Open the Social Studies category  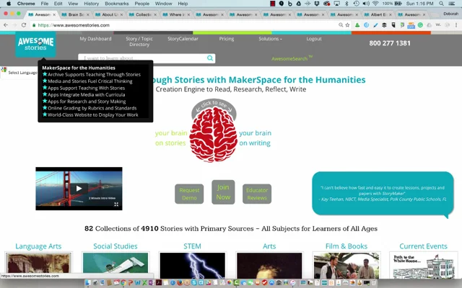pyautogui.click(x=115, y=246)
